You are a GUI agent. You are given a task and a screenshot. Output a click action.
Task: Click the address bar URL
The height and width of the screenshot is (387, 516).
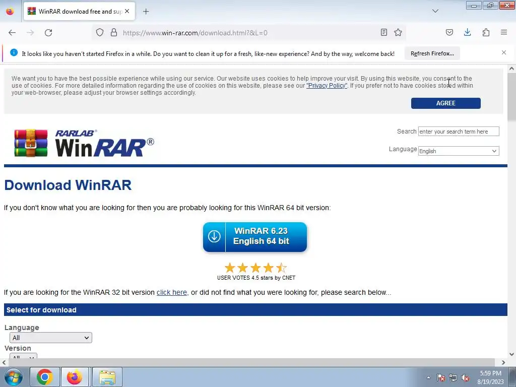click(195, 33)
